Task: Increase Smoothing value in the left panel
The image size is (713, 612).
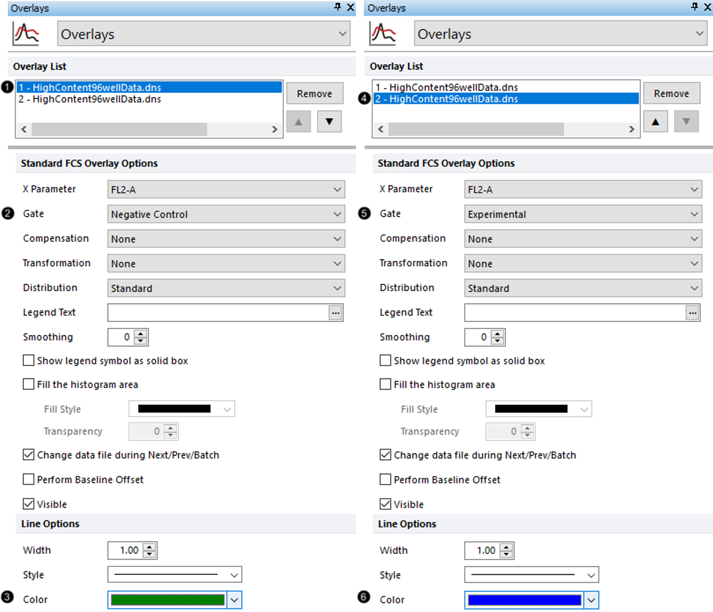Action: click(141, 333)
